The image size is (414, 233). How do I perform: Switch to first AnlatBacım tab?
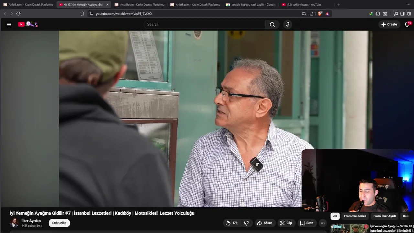(x=28, y=5)
